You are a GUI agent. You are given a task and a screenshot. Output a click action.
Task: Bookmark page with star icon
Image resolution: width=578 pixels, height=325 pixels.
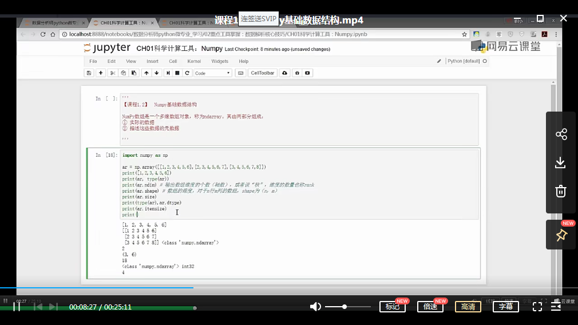pos(464,34)
